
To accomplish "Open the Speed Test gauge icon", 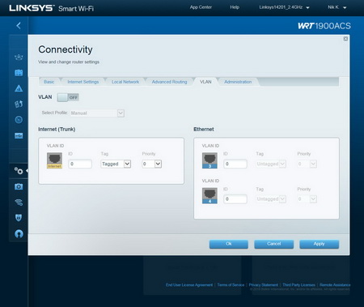I will click(19, 120).
